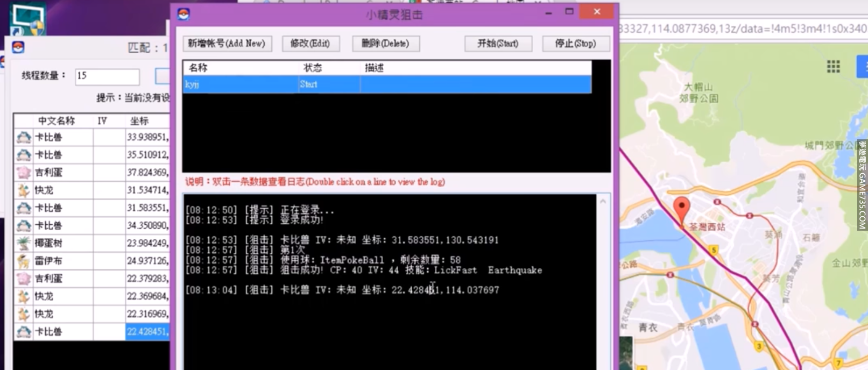Click the browser URL bar with map coordinates
The height and width of the screenshot is (370, 868).
(743, 28)
